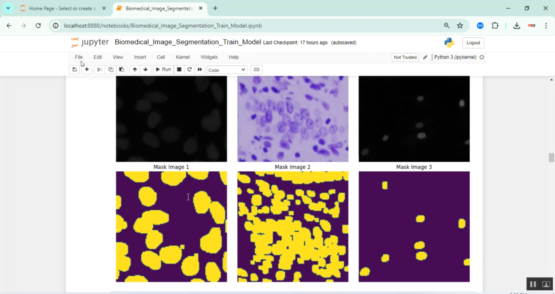Open the Kernel menu
This screenshot has width=555, height=294.
tap(183, 57)
